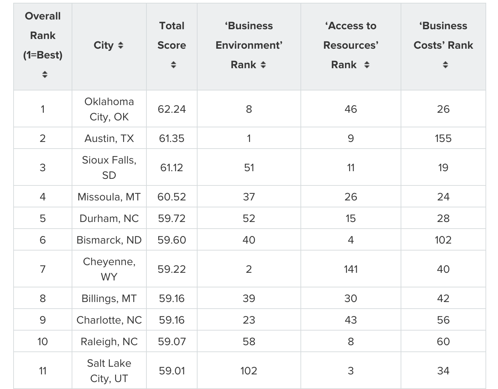The image size is (498, 389).
Task: Click Raleigh, NC in the table
Action: 109,342
